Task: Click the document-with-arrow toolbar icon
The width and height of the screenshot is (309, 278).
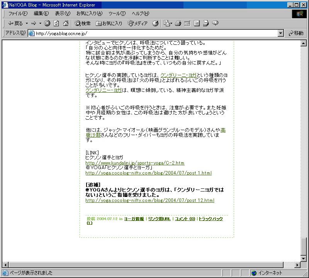Action: (x=206, y=23)
